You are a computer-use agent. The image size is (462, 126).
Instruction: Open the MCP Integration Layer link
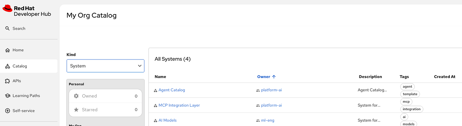(179, 106)
